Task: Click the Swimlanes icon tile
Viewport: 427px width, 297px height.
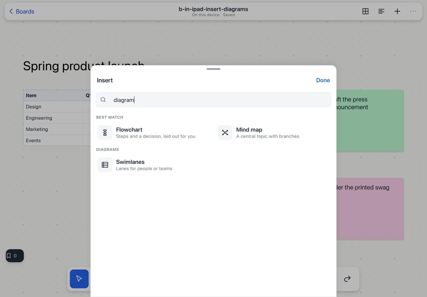Action: [x=105, y=165]
